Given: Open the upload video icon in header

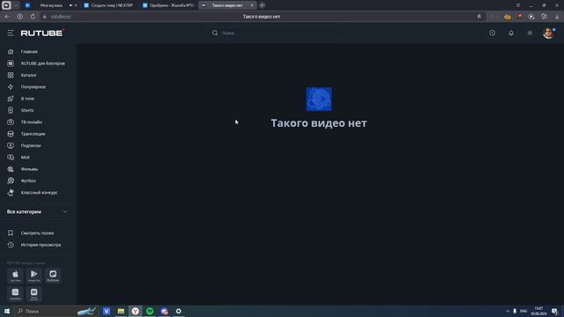Looking at the screenshot, I should point(492,33).
